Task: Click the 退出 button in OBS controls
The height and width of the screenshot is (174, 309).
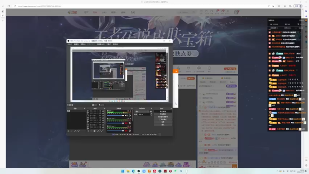Action: (163, 125)
